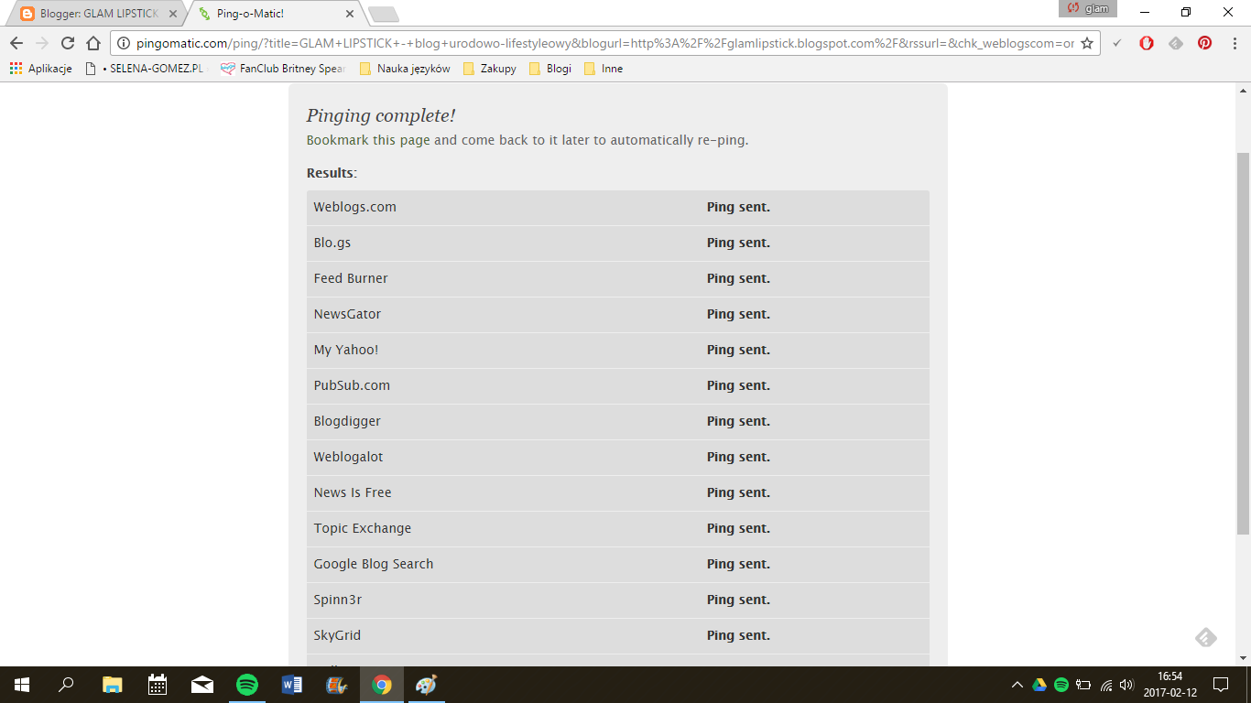Open Windows taskbar search
Screen dimensions: 1251x703
click(x=66, y=685)
